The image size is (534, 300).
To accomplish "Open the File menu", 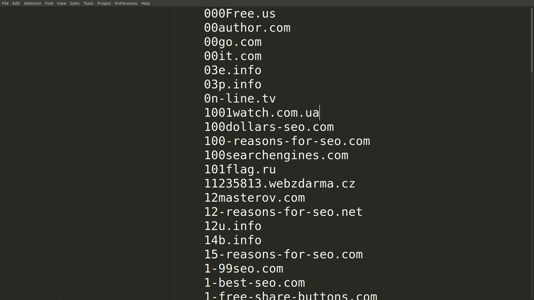I will [x=5, y=3].
